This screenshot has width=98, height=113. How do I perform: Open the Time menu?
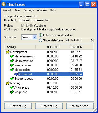click(17, 10)
